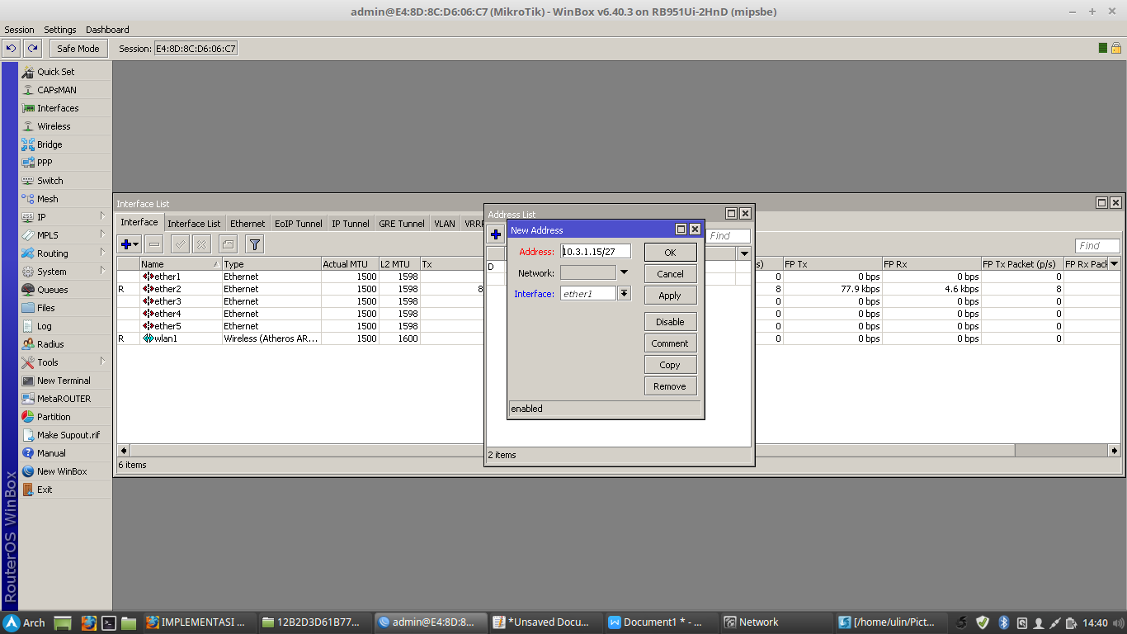Open the Settings menu
Image resolution: width=1127 pixels, height=634 pixels.
pos(60,30)
